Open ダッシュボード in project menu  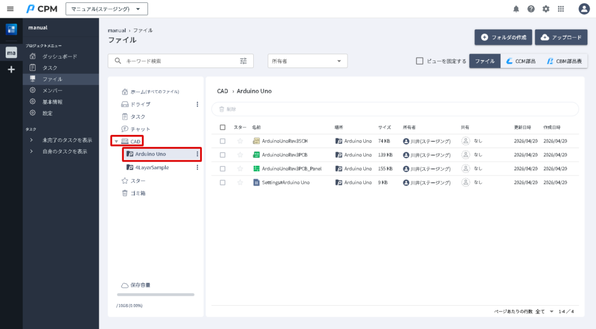[59, 56]
